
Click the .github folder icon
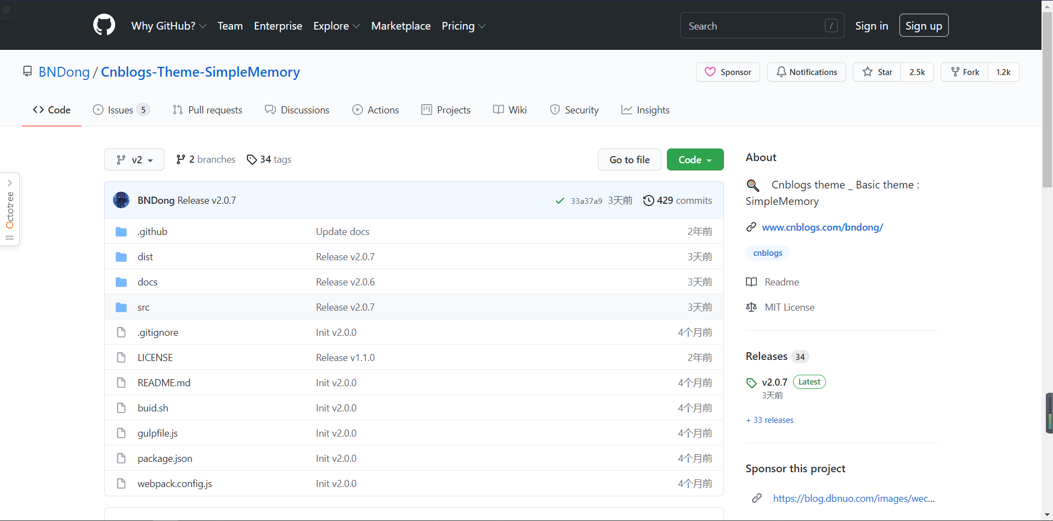[121, 232]
